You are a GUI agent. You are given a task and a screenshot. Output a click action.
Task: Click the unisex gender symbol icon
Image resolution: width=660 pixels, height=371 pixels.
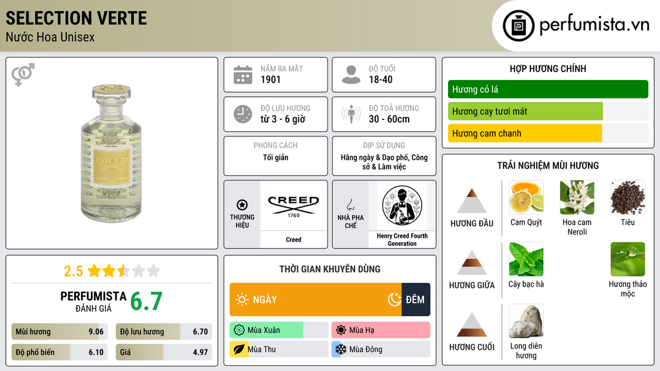pos(23,75)
